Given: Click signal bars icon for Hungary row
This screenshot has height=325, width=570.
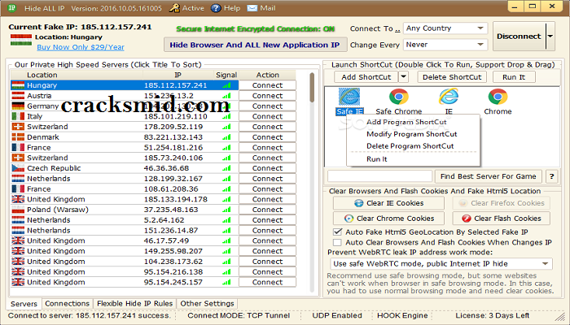Looking at the screenshot, I should 226,85.
